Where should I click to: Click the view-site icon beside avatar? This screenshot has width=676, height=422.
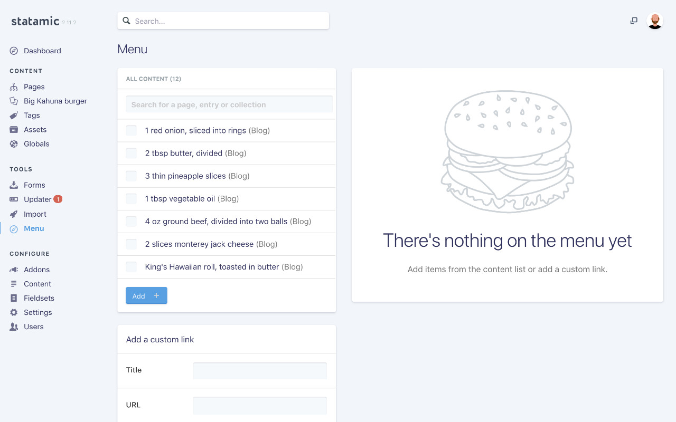pyautogui.click(x=634, y=21)
